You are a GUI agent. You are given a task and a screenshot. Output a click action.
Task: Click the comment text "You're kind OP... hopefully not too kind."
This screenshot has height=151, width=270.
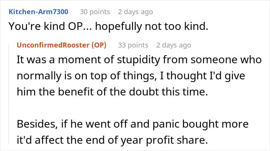[x=108, y=26]
